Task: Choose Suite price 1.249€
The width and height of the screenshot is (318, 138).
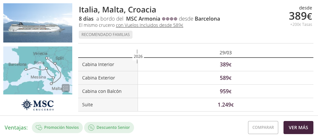Action: click(x=226, y=105)
